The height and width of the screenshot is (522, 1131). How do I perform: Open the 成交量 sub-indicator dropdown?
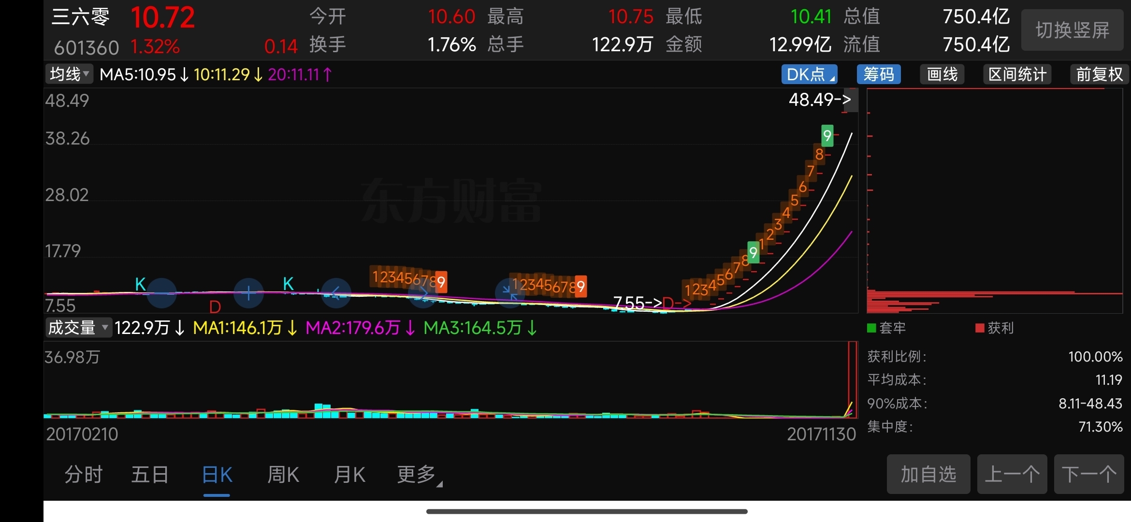click(x=78, y=328)
